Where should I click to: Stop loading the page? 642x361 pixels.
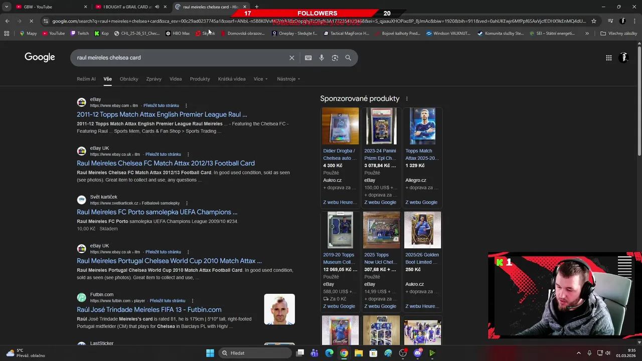coord(31,21)
